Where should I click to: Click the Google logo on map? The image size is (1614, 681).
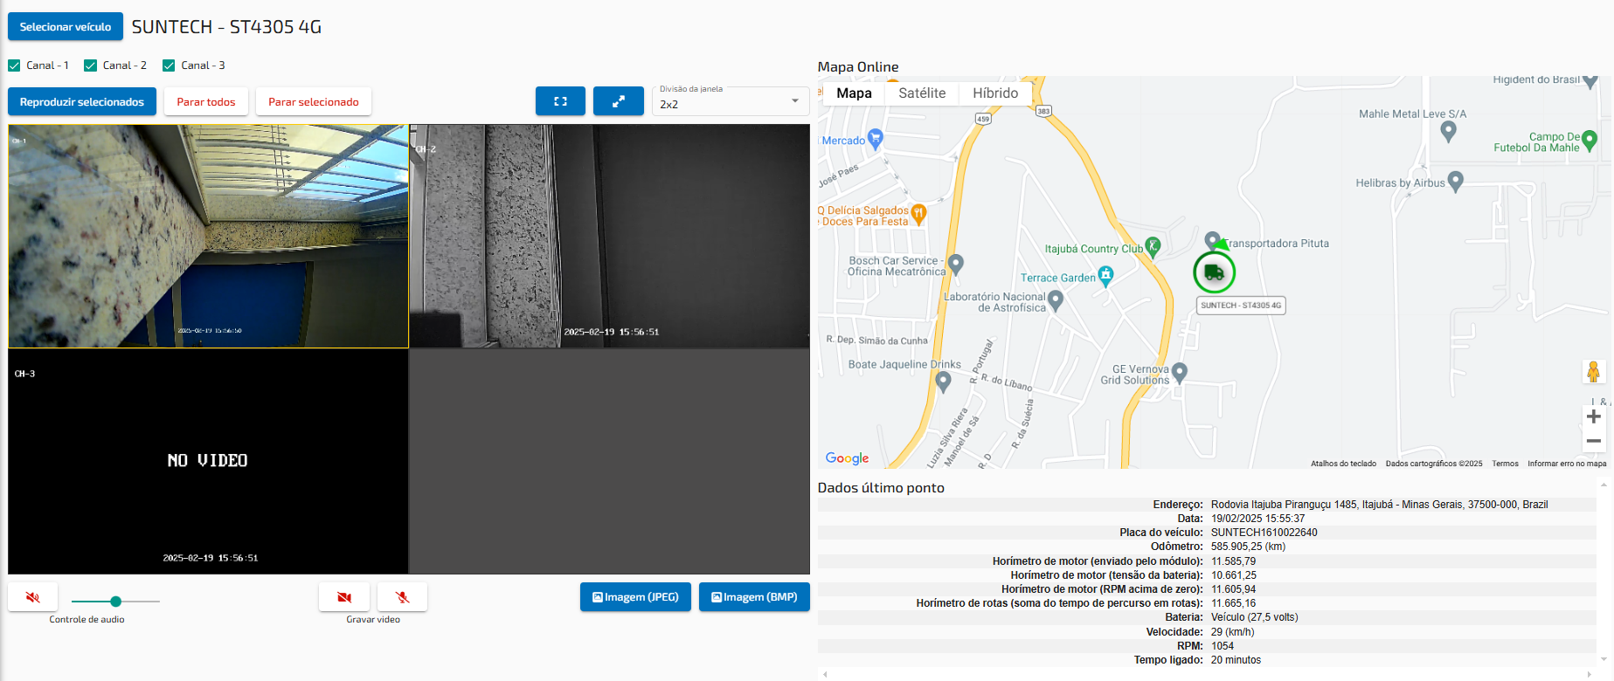click(848, 457)
